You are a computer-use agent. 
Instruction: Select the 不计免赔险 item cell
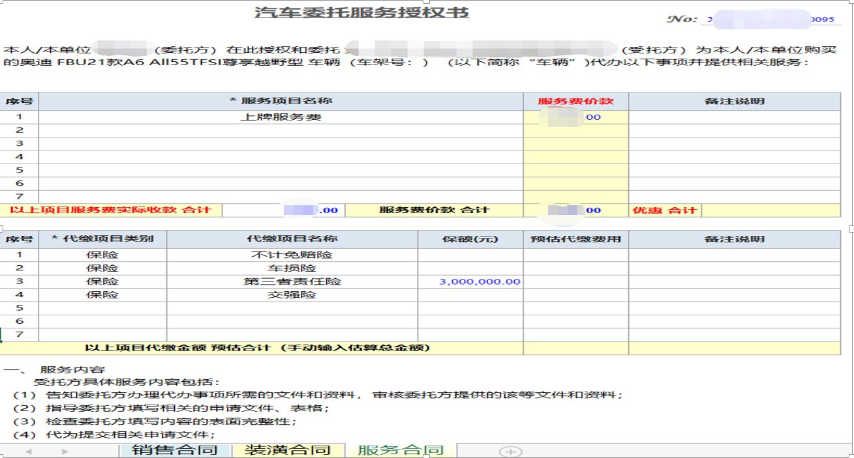pyautogui.click(x=292, y=255)
